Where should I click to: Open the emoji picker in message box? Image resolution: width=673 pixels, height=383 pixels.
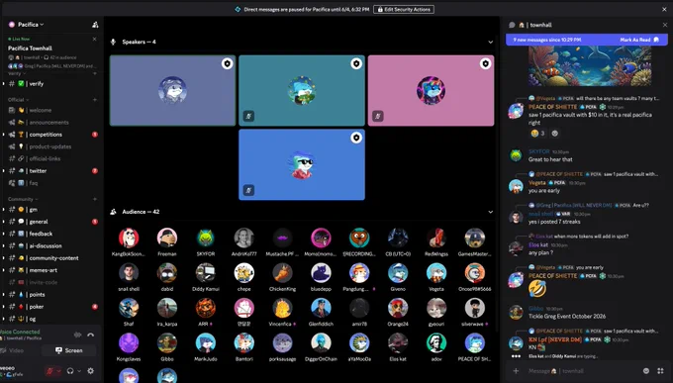(646, 371)
